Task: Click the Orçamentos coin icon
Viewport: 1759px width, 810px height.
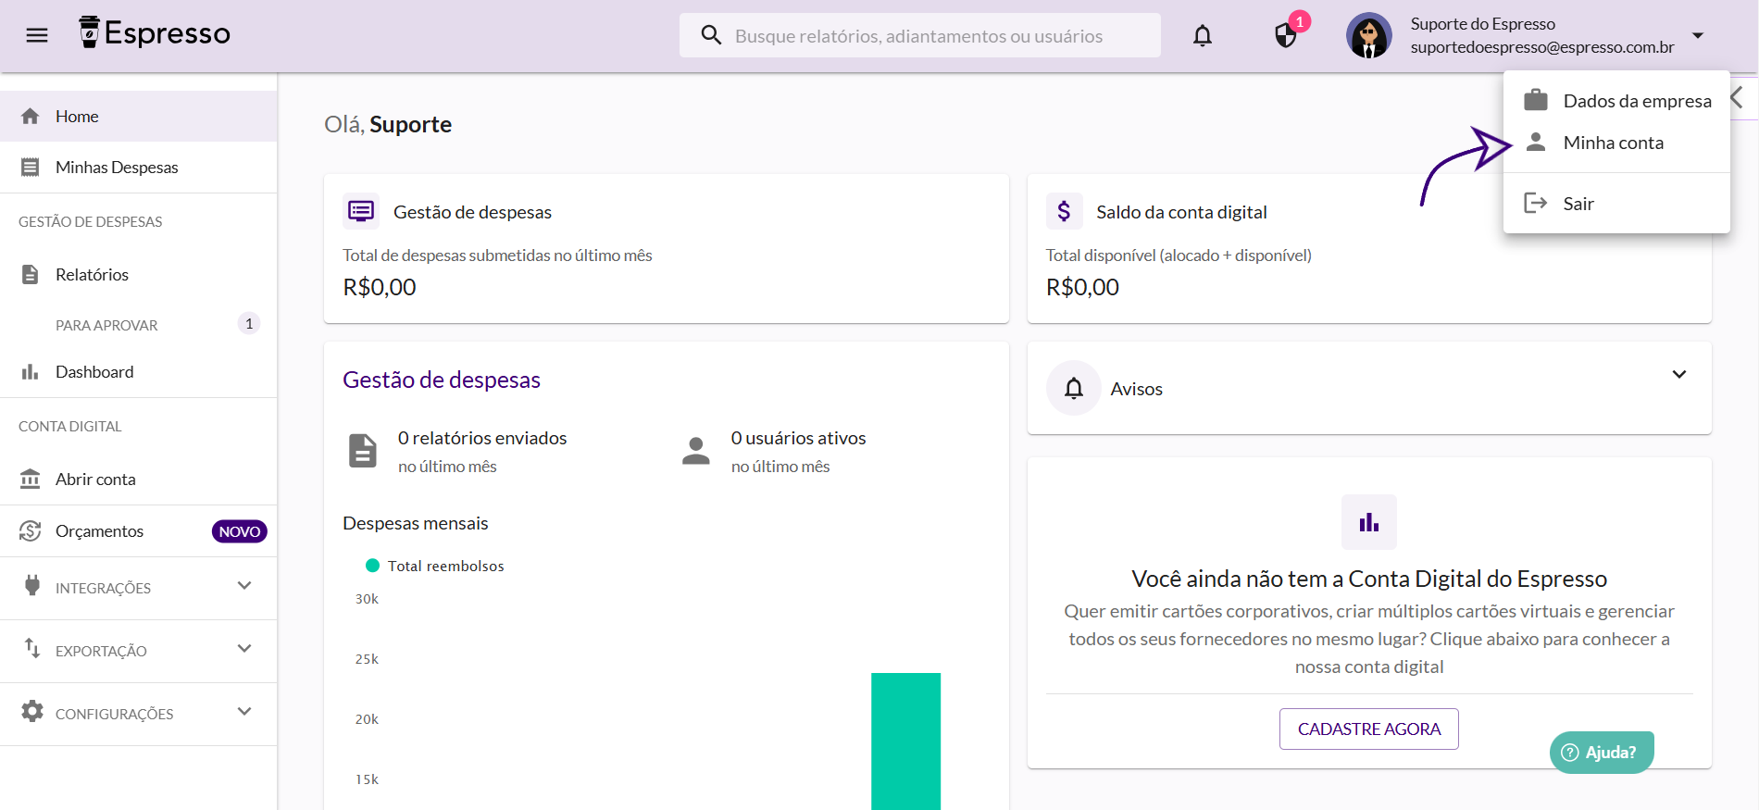Action: point(31,530)
